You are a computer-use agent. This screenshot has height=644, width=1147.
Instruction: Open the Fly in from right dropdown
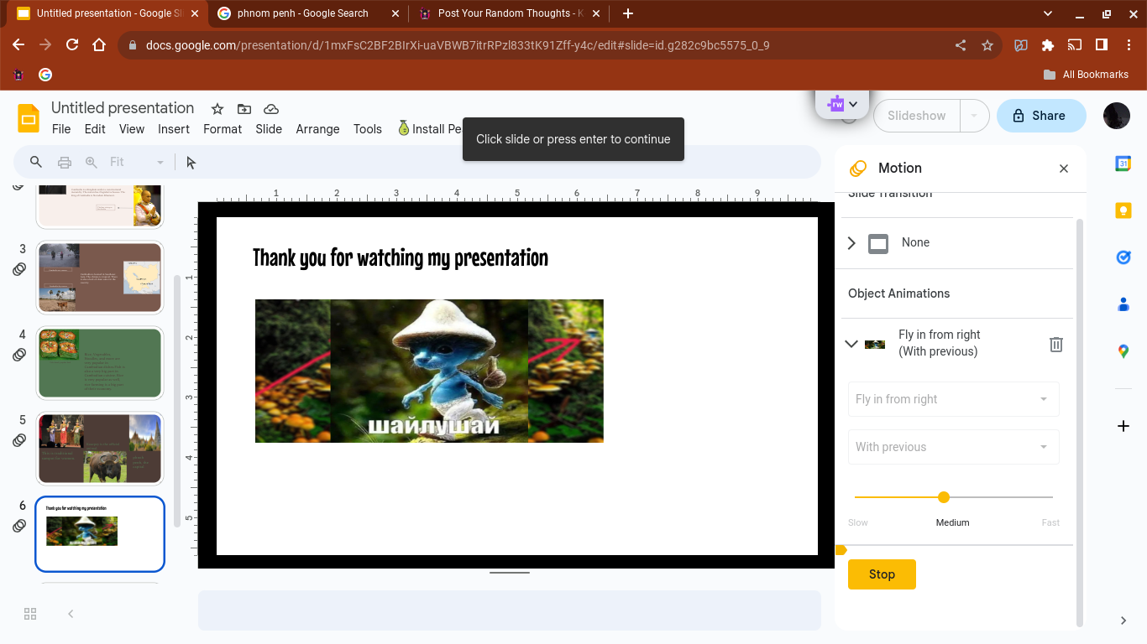(x=954, y=399)
